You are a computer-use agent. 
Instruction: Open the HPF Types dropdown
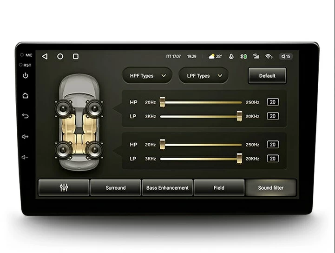147,76
